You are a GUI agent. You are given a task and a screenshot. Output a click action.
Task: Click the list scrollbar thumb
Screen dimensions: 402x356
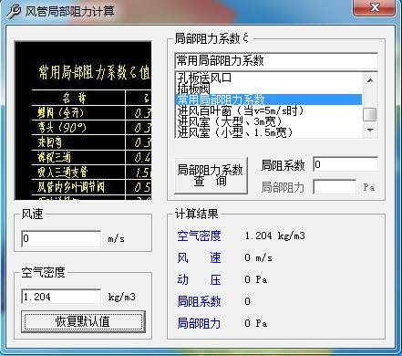[370, 114]
